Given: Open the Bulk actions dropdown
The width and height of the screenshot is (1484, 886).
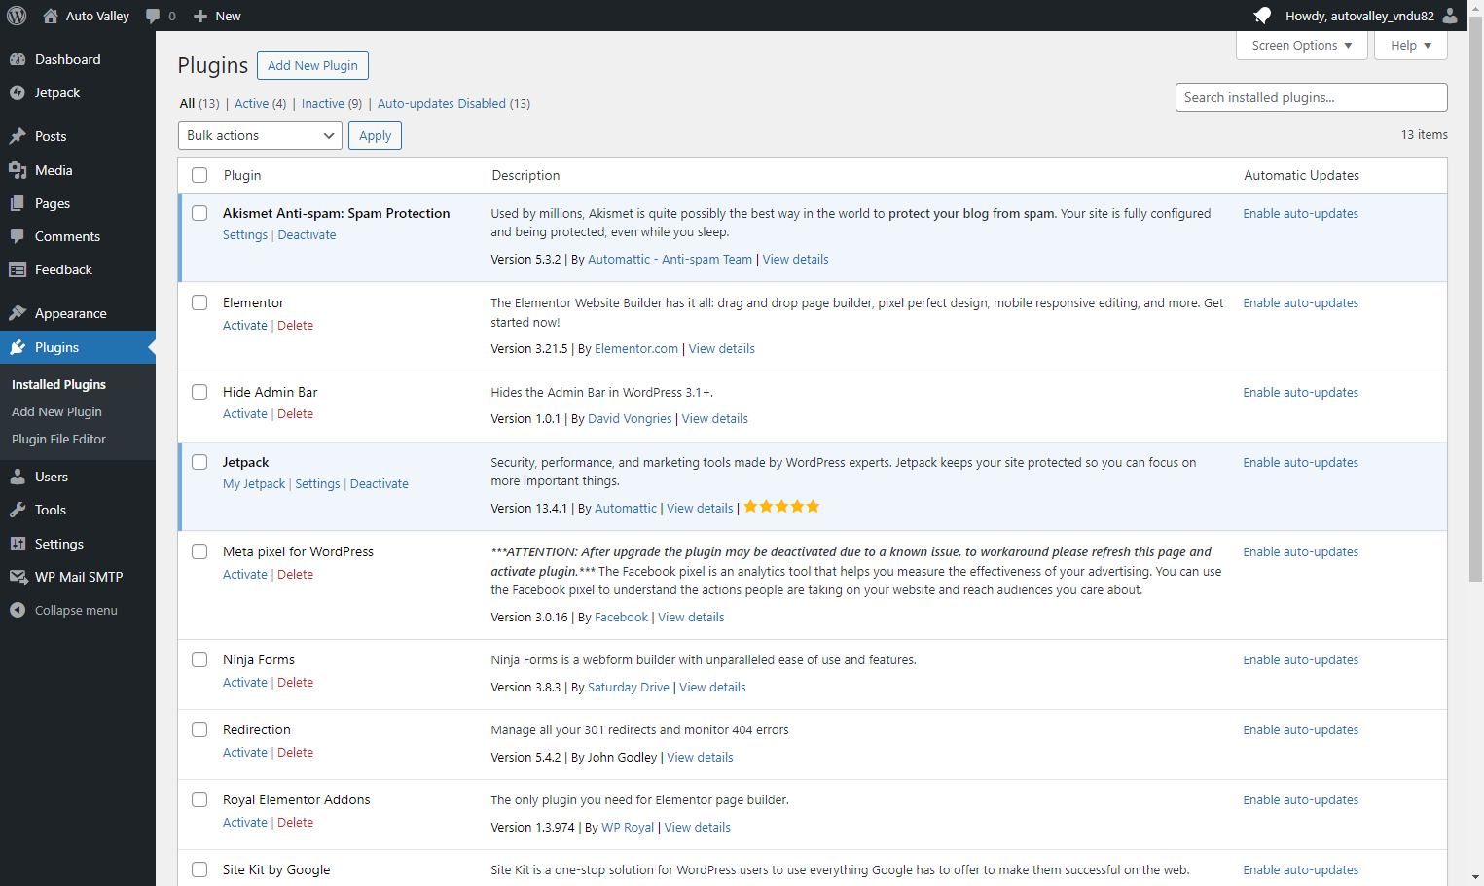Looking at the screenshot, I should pyautogui.click(x=261, y=135).
